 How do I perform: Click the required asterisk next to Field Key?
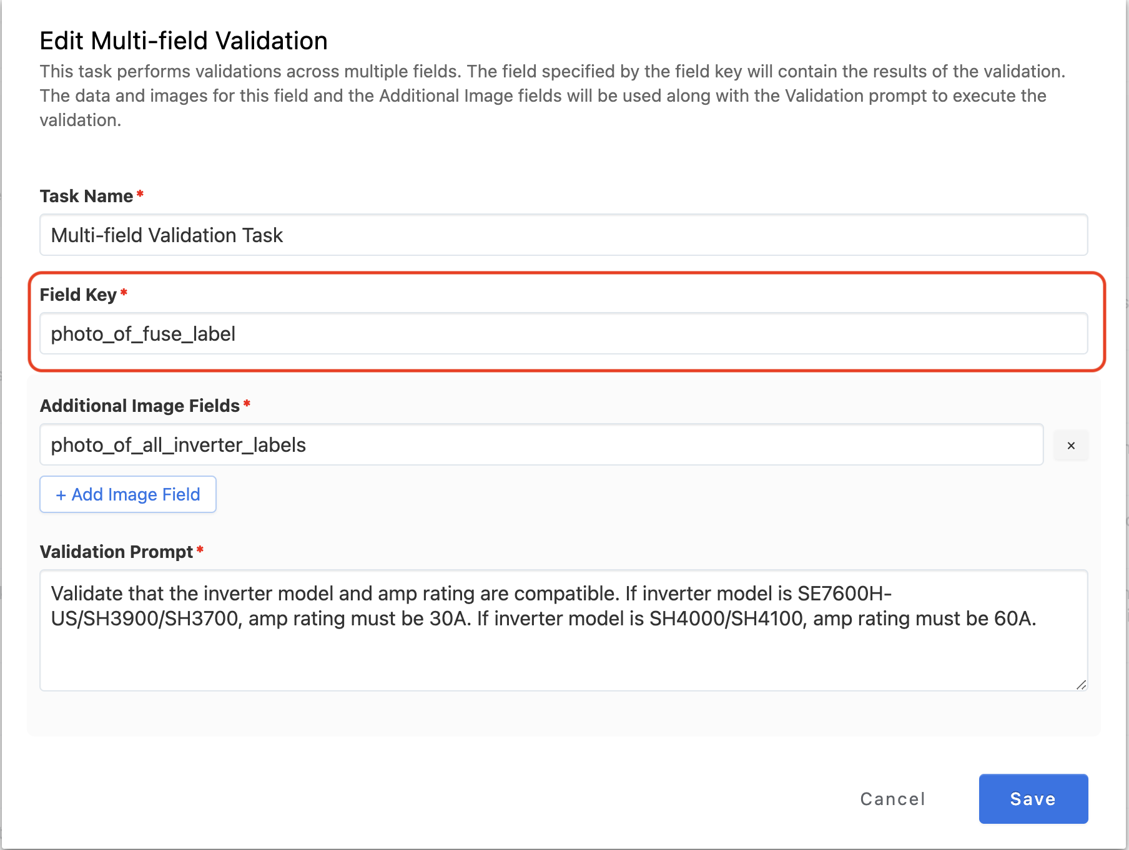124,293
